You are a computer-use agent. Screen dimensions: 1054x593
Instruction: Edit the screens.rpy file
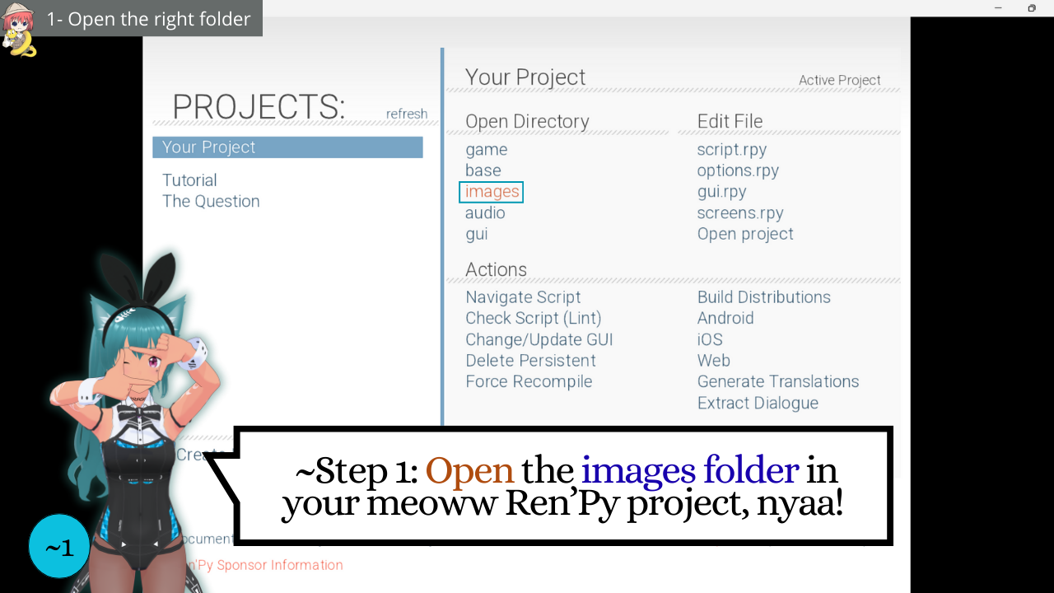tap(740, 212)
